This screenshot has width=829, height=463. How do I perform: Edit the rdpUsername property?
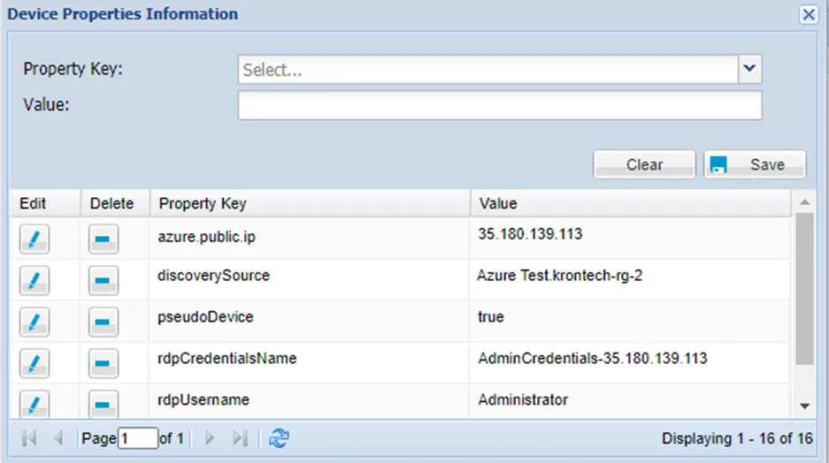[x=35, y=405]
